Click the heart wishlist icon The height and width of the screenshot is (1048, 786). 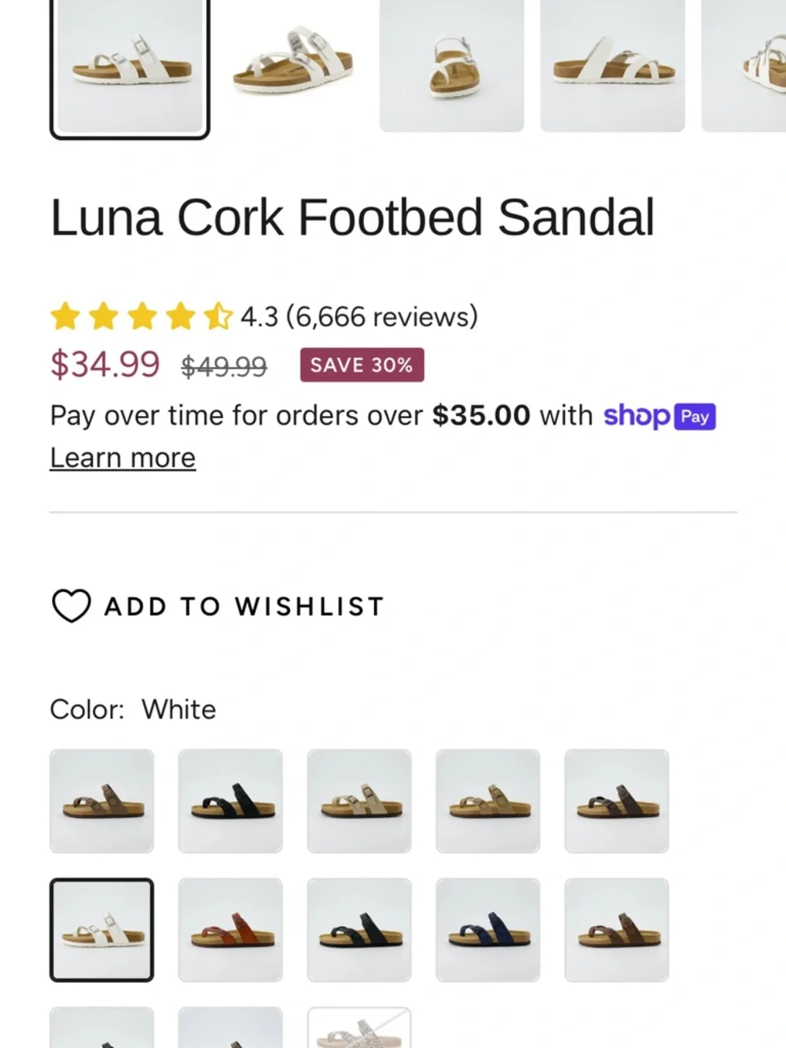(72, 606)
